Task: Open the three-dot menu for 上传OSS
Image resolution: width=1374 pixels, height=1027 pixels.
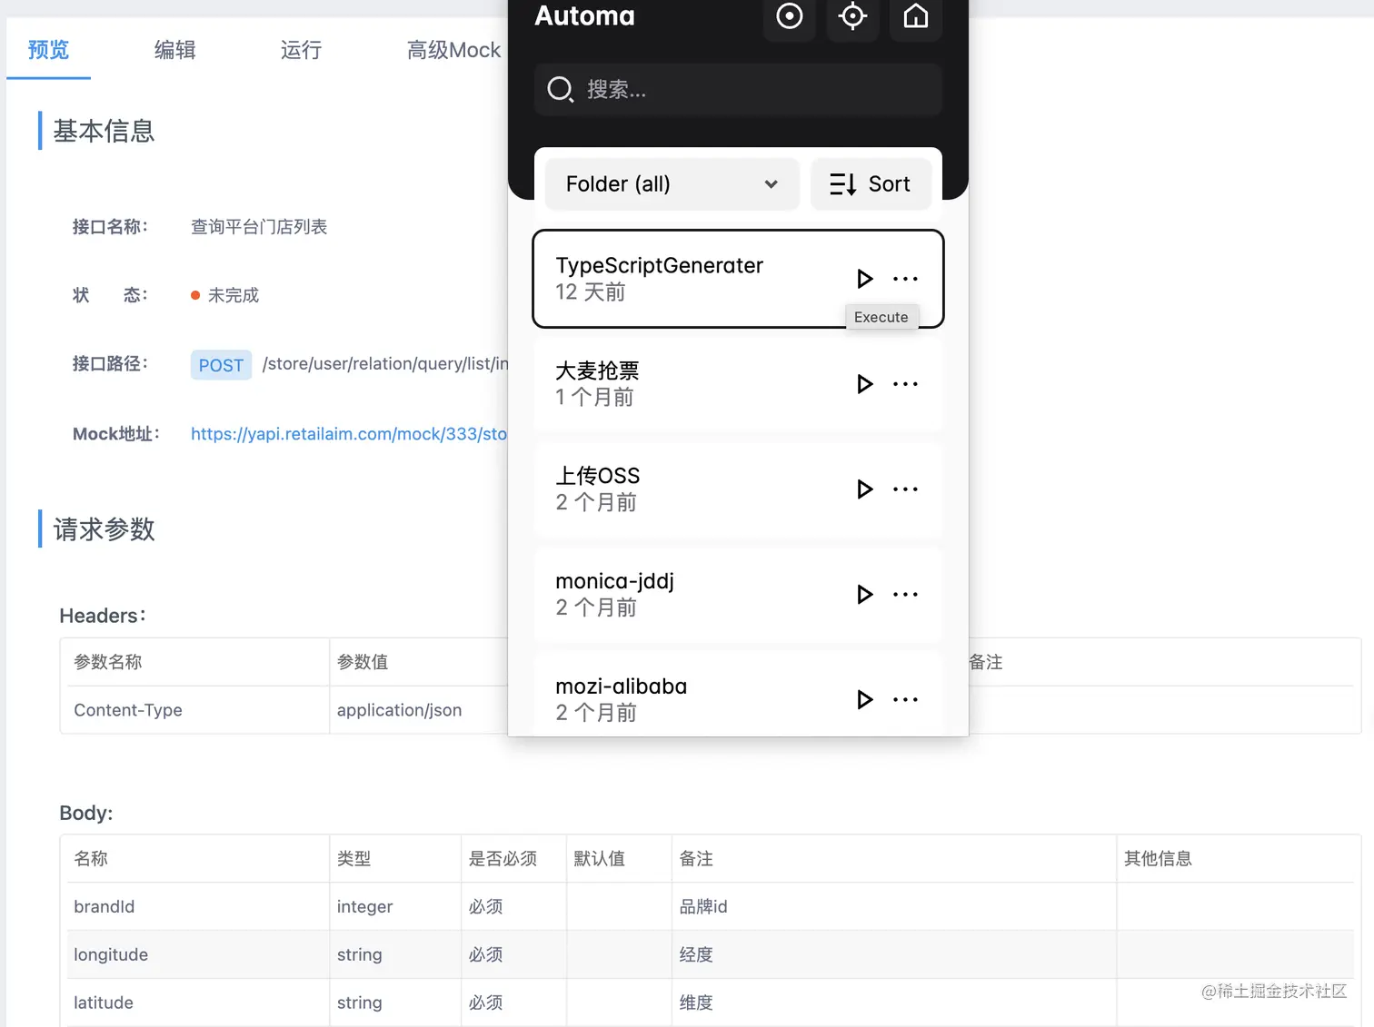Action: pyautogui.click(x=905, y=489)
